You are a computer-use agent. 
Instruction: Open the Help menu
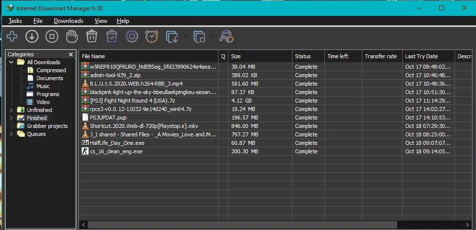123,21
